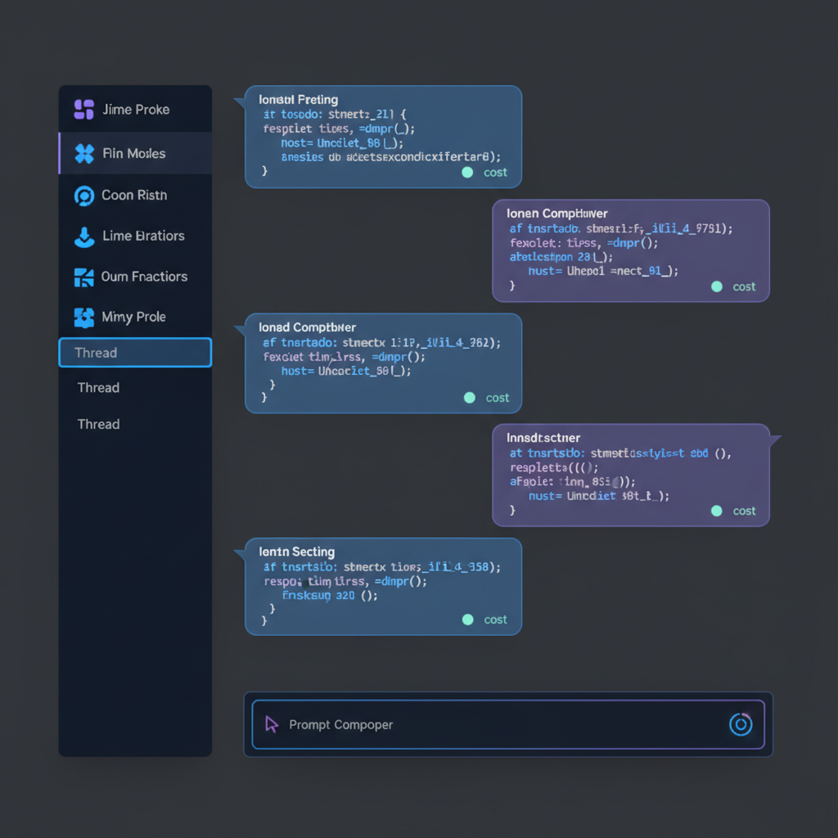
Task: Click the cost label on Ionad Comptbner bubble
Action: point(496,397)
